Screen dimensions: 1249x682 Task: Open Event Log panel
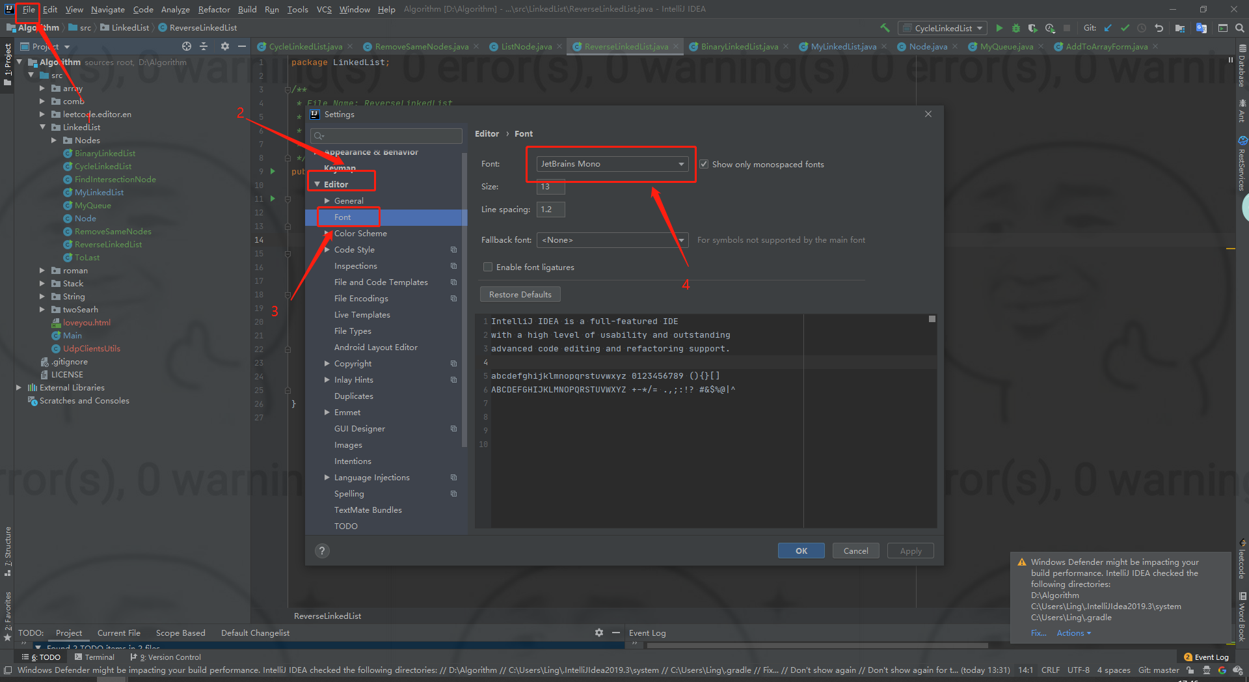click(1207, 657)
